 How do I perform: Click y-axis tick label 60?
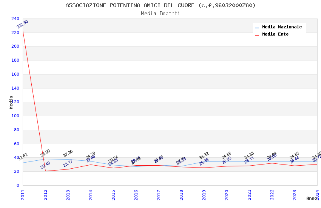pyautogui.click(x=17, y=144)
